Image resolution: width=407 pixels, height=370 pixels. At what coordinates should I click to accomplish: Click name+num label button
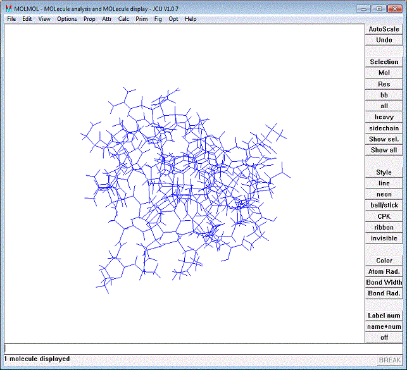click(384, 326)
